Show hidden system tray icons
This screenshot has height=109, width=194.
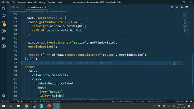[154, 106]
